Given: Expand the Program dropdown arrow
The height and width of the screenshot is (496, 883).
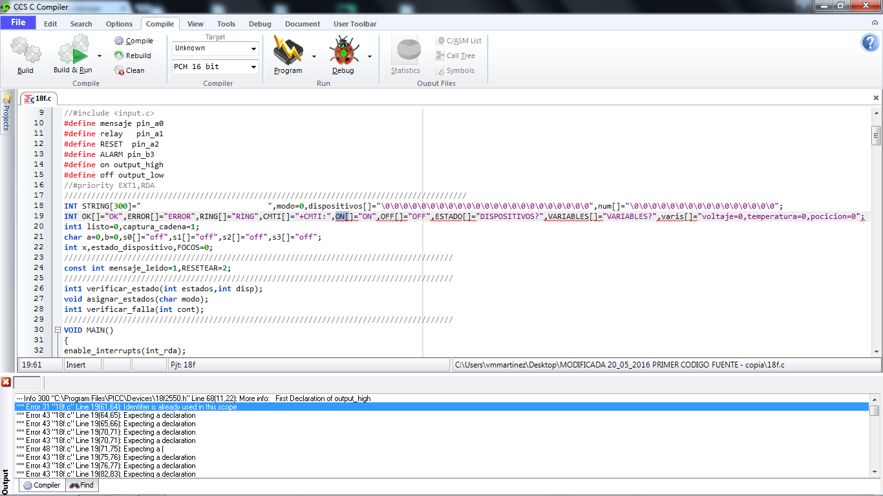Looking at the screenshot, I should click(x=314, y=56).
